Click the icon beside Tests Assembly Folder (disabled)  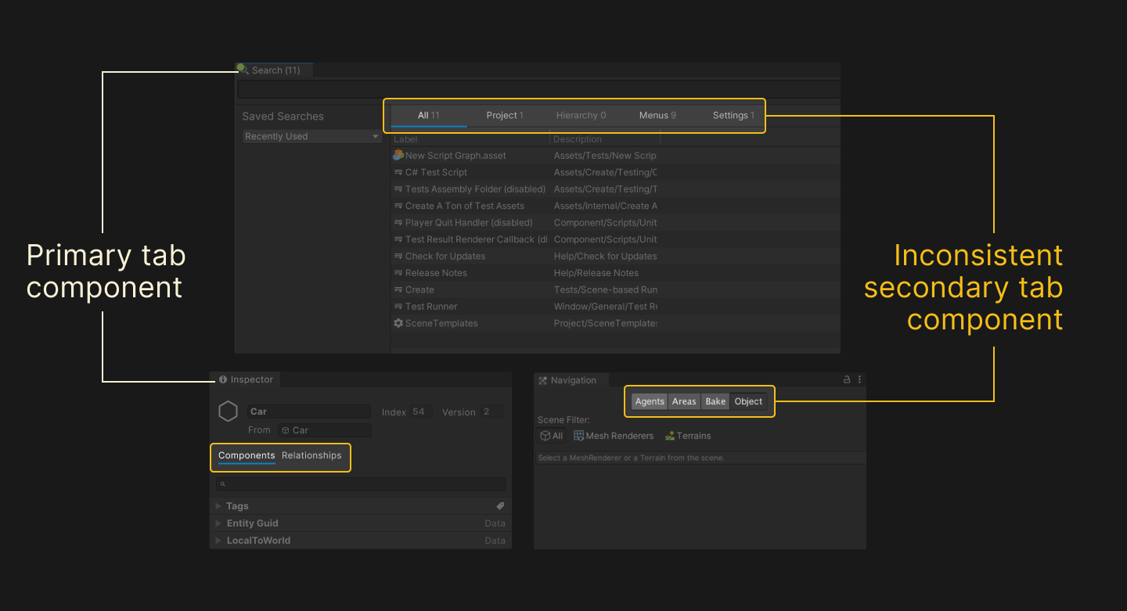[x=398, y=189]
